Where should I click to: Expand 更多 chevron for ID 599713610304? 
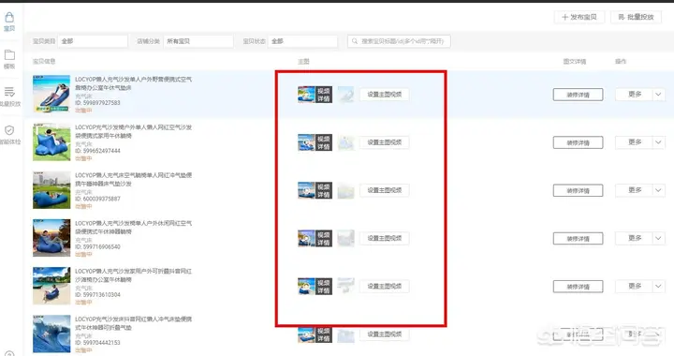coord(659,287)
